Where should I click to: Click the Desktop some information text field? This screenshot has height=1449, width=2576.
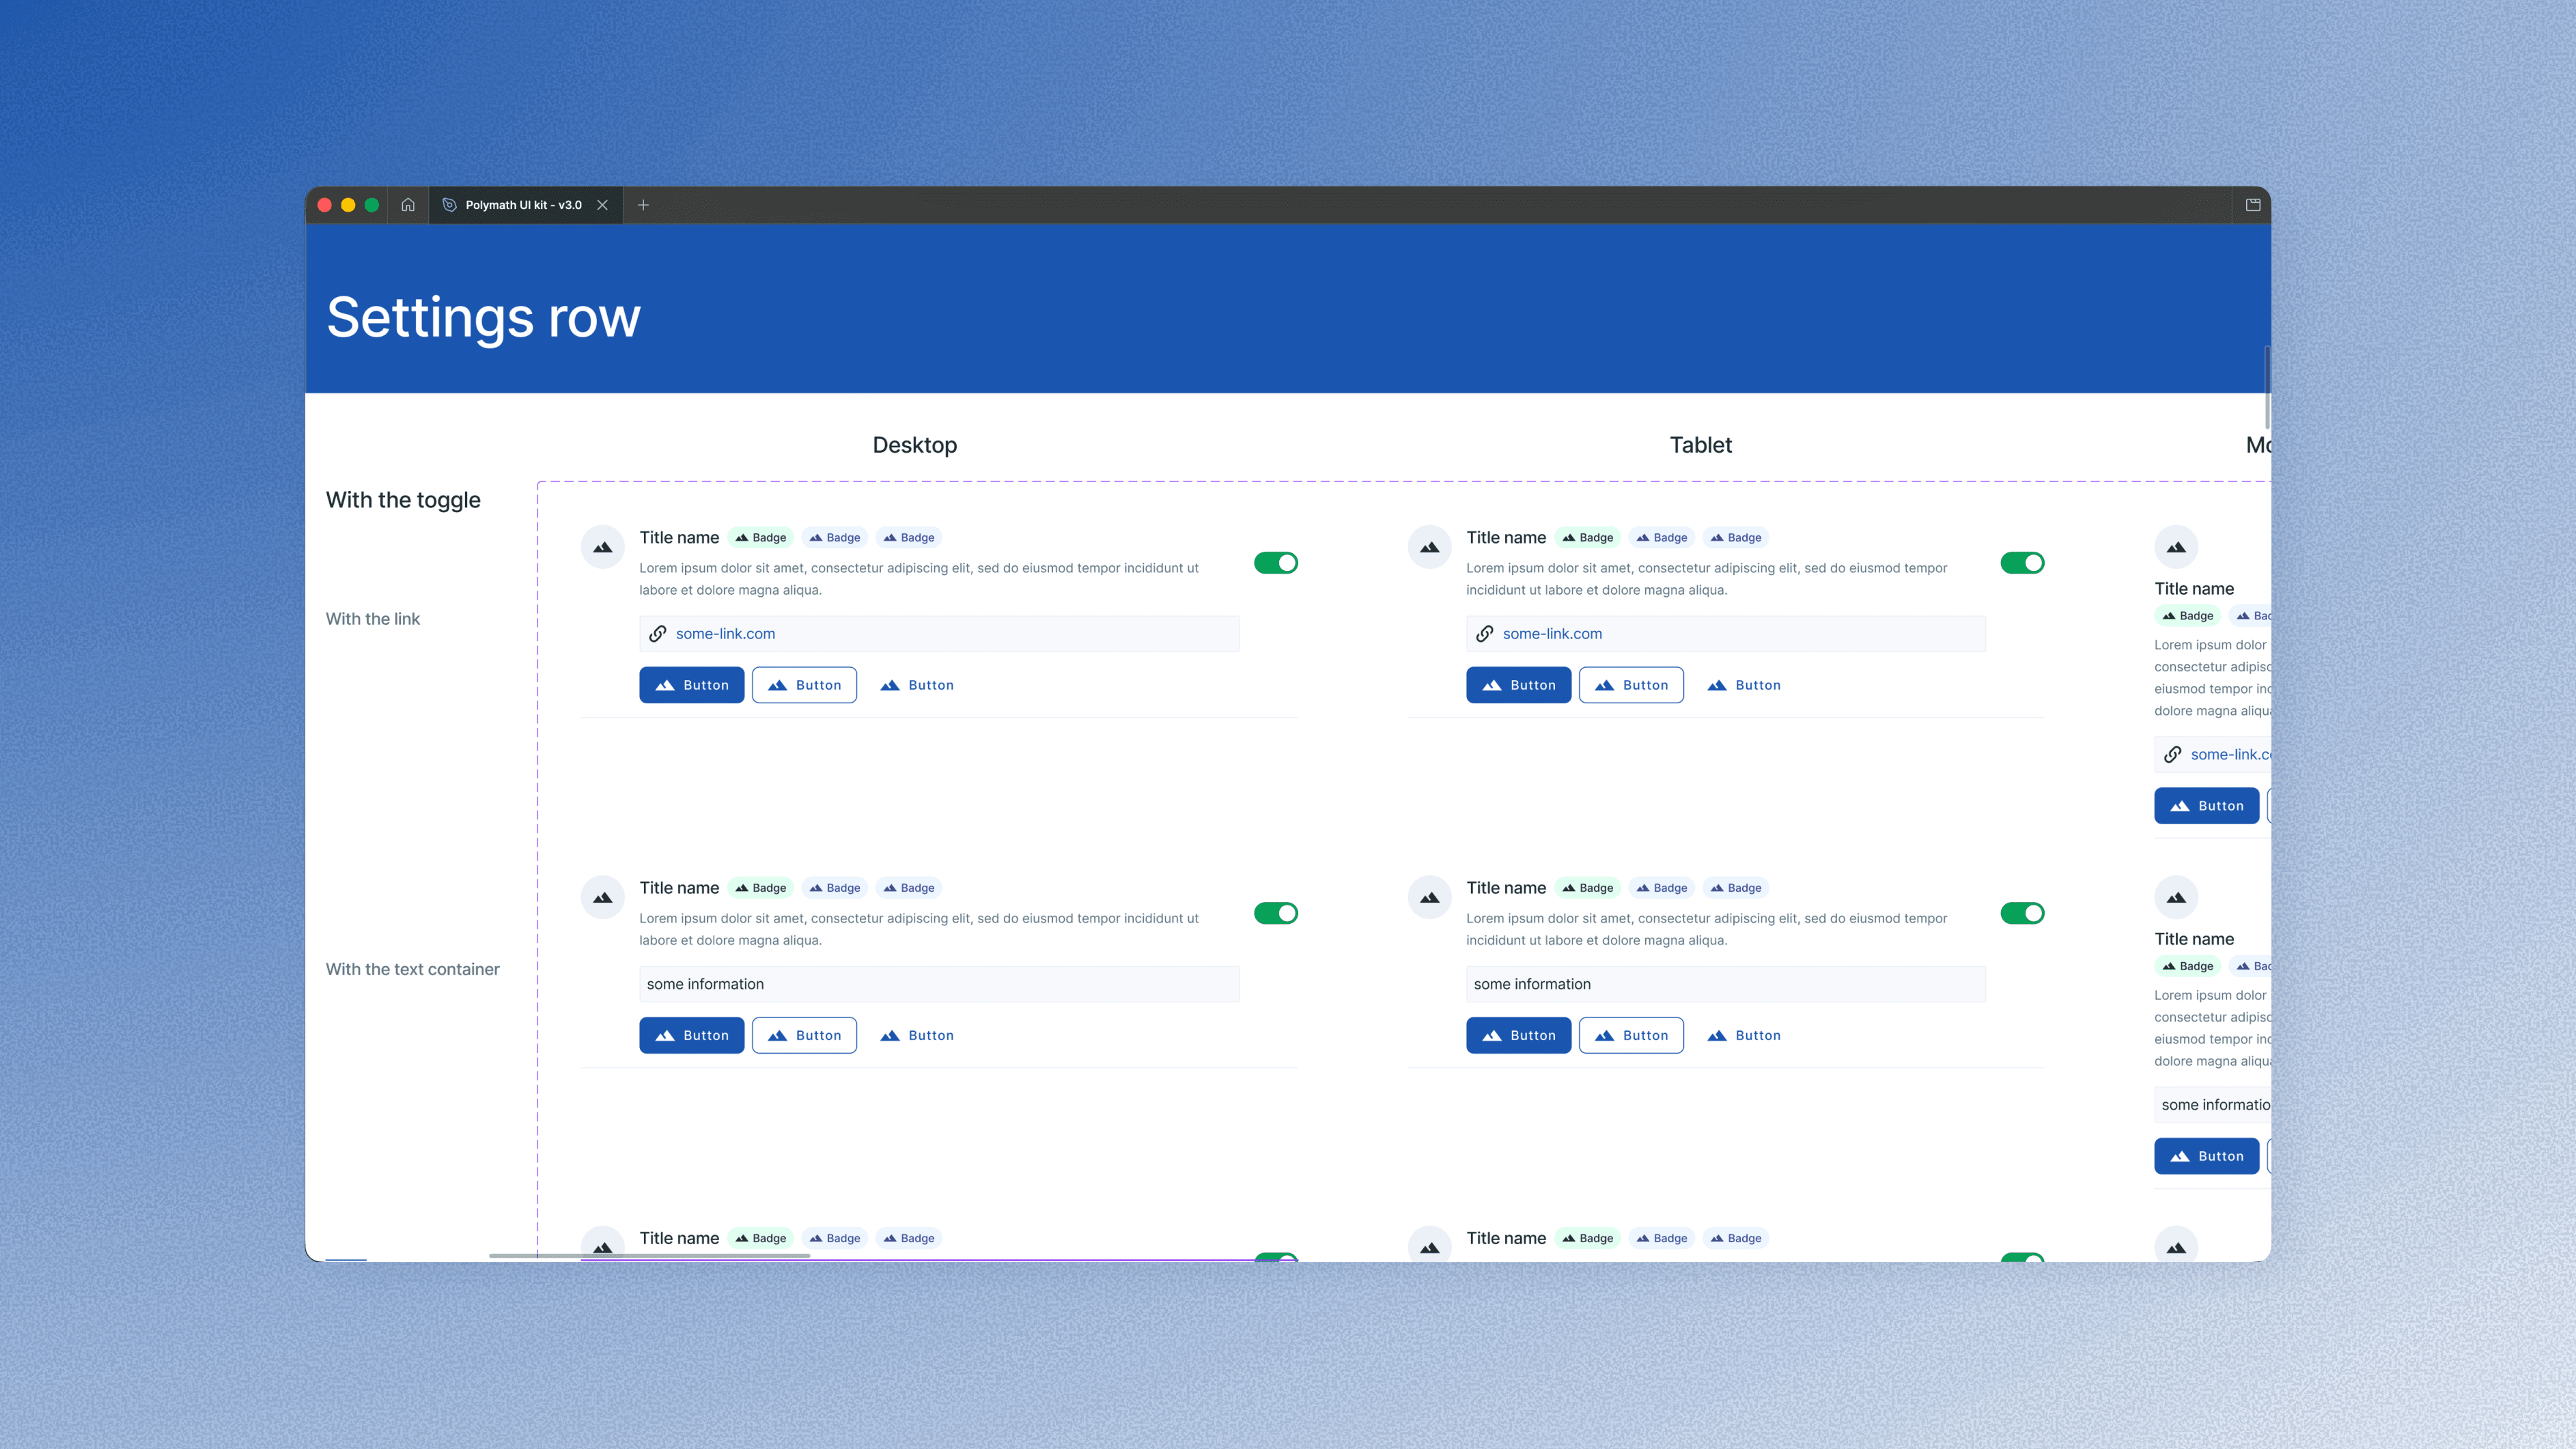pyautogui.click(x=938, y=984)
